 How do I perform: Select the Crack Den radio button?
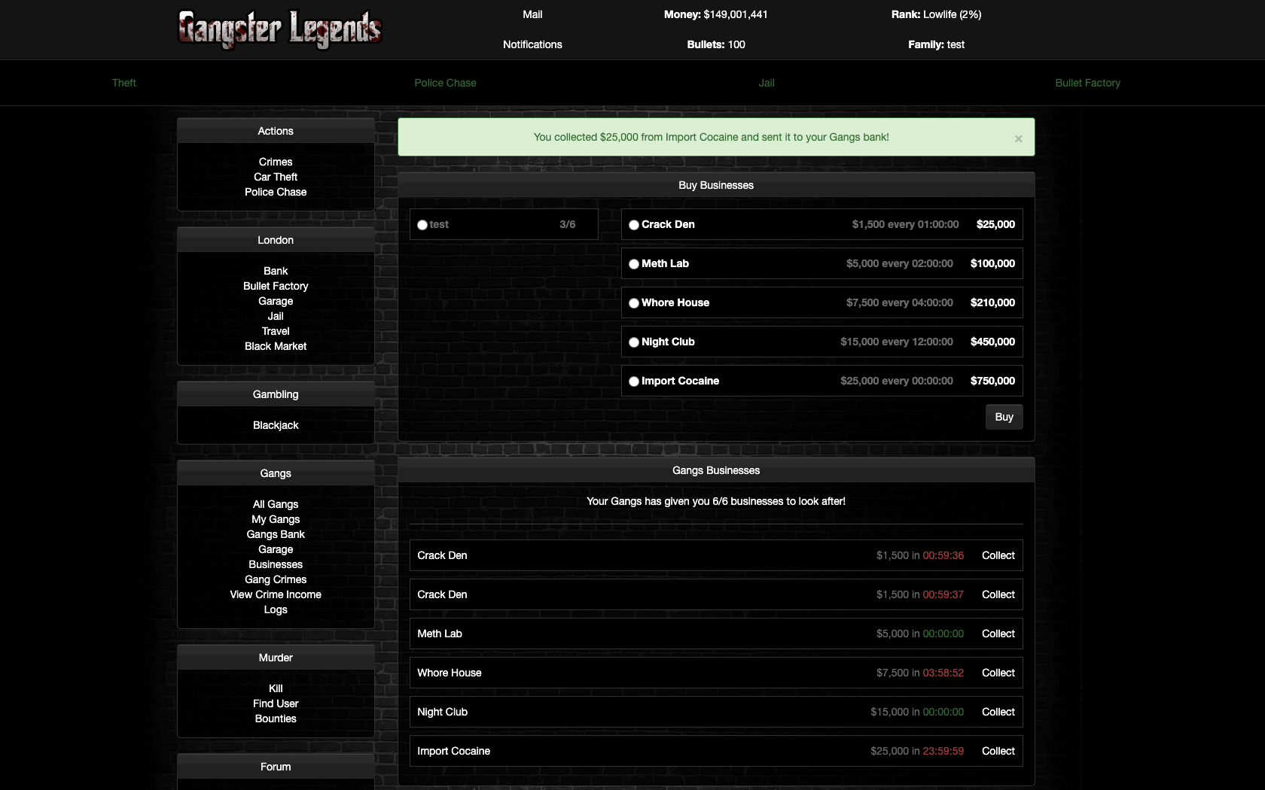[634, 225]
